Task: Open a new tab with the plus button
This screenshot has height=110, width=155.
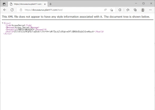Action: (x=51, y=4)
